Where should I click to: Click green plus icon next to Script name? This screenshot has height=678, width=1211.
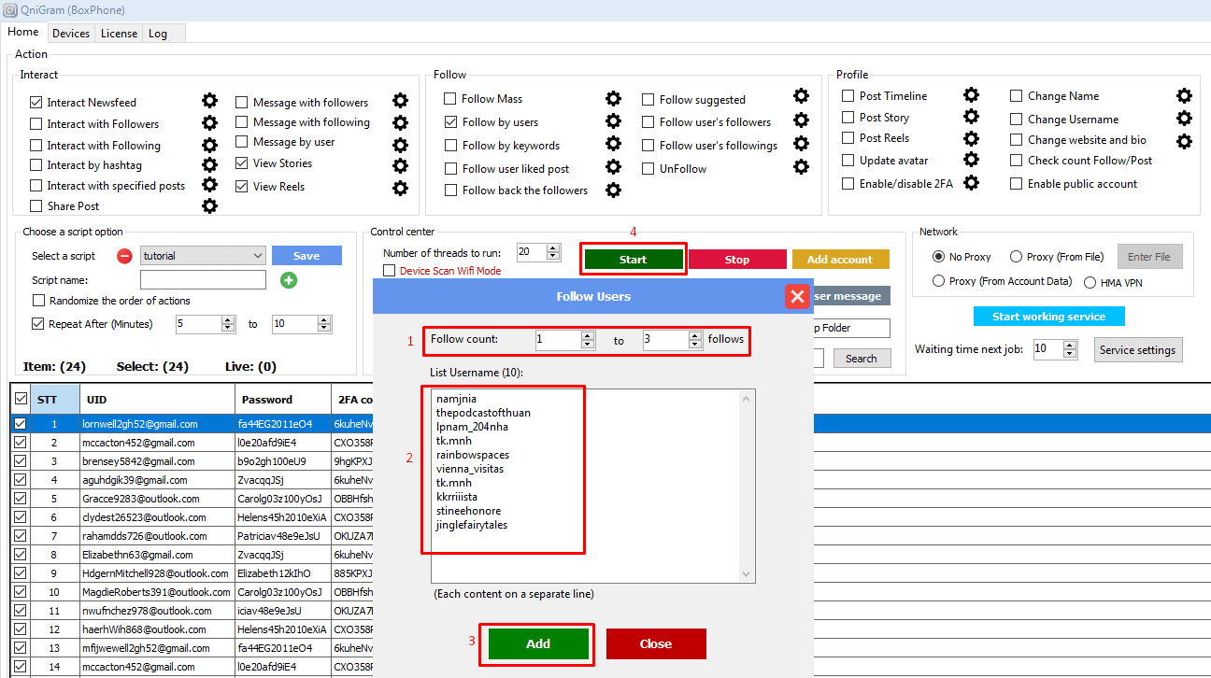(289, 280)
